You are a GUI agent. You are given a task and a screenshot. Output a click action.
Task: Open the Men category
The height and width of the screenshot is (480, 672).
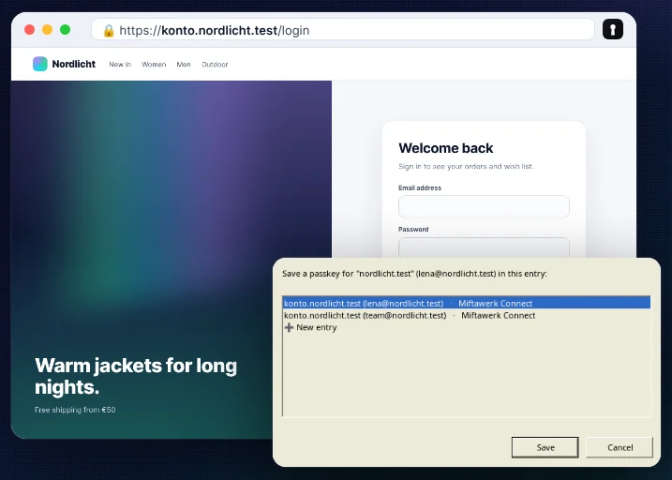click(x=184, y=65)
